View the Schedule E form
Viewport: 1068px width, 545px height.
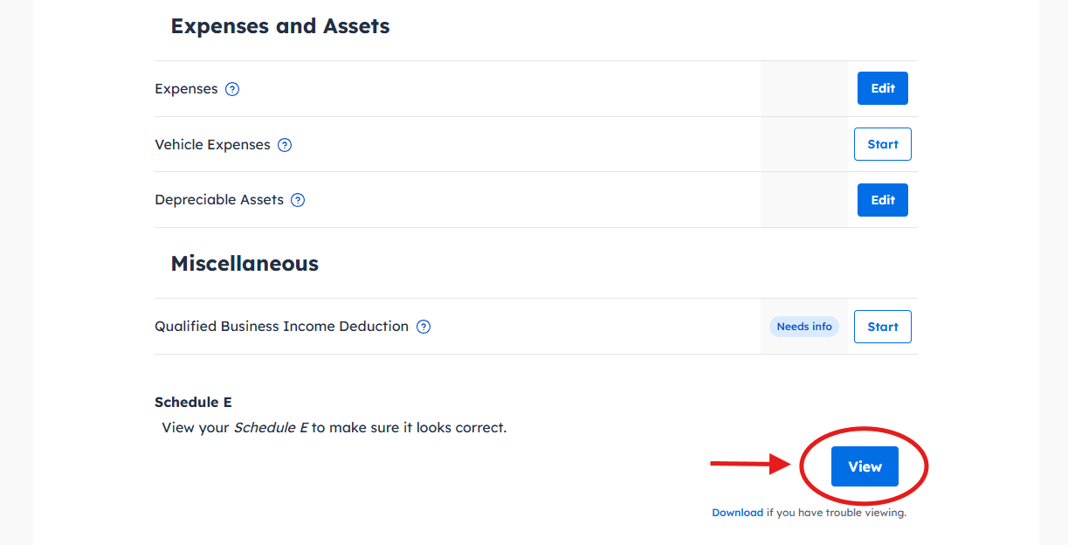tap(865, 466)
